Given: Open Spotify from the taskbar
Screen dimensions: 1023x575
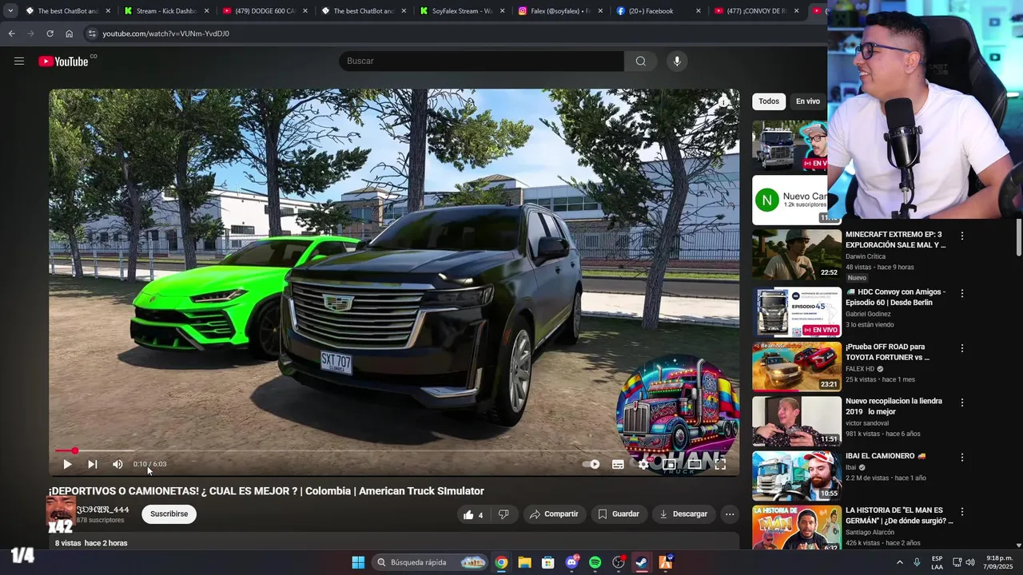Looking at the screenshot, I should tap(595, 562).
